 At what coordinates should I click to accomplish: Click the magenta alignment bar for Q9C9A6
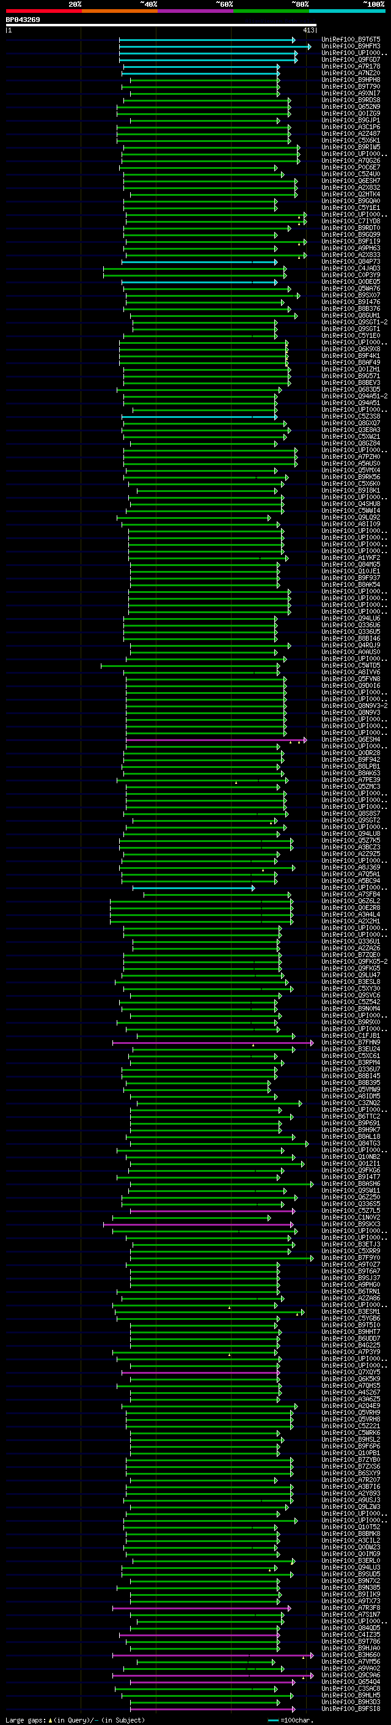click(x=213, y=1675)
